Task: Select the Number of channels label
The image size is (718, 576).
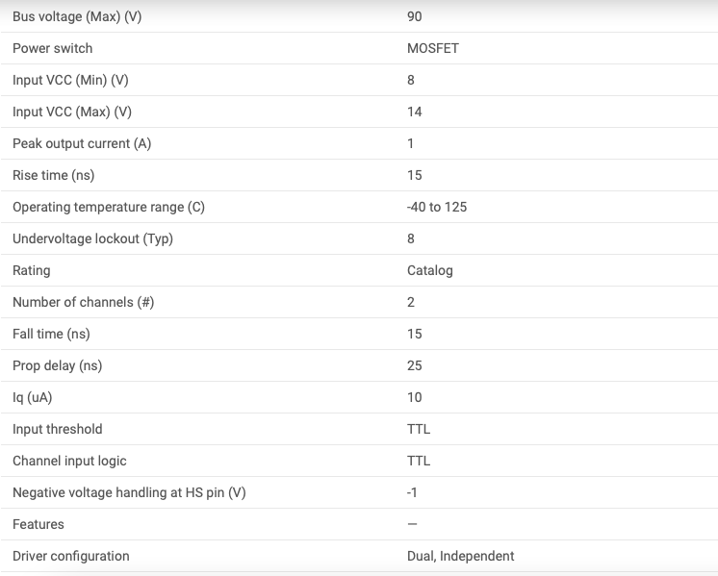Action: click(x=83, y=302)
